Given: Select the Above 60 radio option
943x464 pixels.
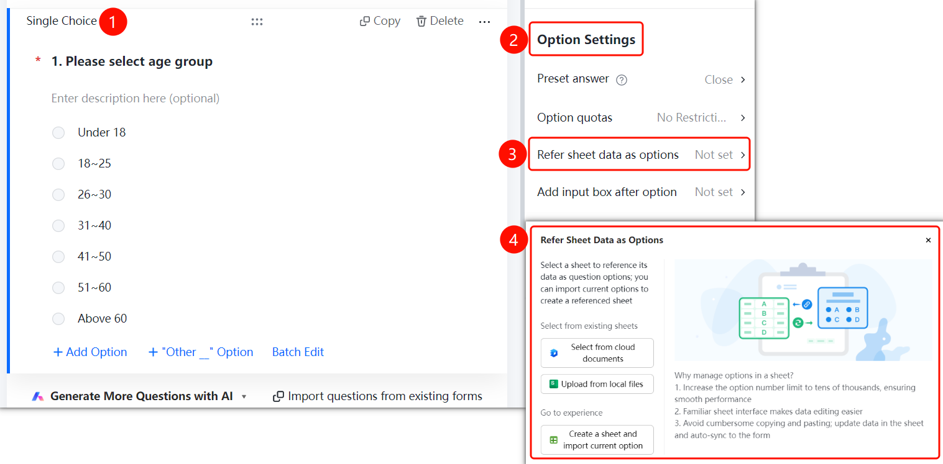Looking at the screenshot, I should tap(58, 319).
